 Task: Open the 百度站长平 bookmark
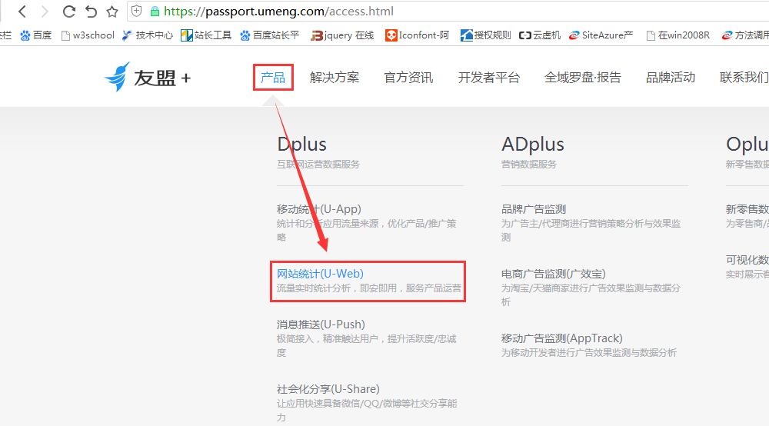click(x=269, y=35)
